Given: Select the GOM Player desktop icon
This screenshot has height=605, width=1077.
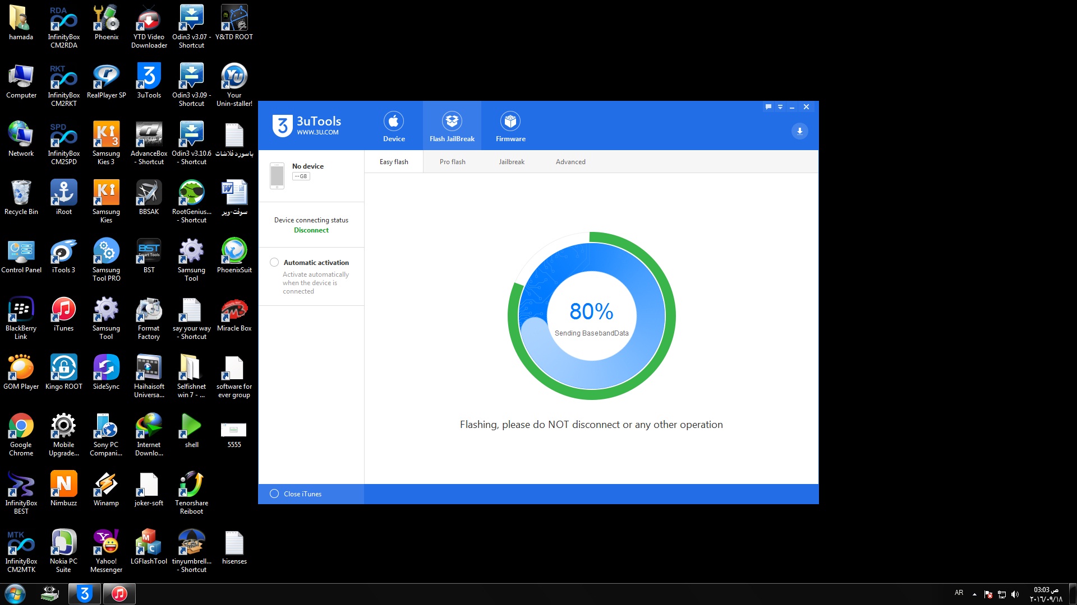Looking at the screenshot, I should coord(21,371).
